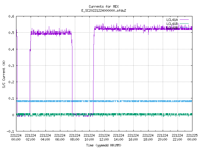Viewport: 198px width, 148px height.
Task: Click the 221225 date label at the axis end
Action: pos(192,135)
